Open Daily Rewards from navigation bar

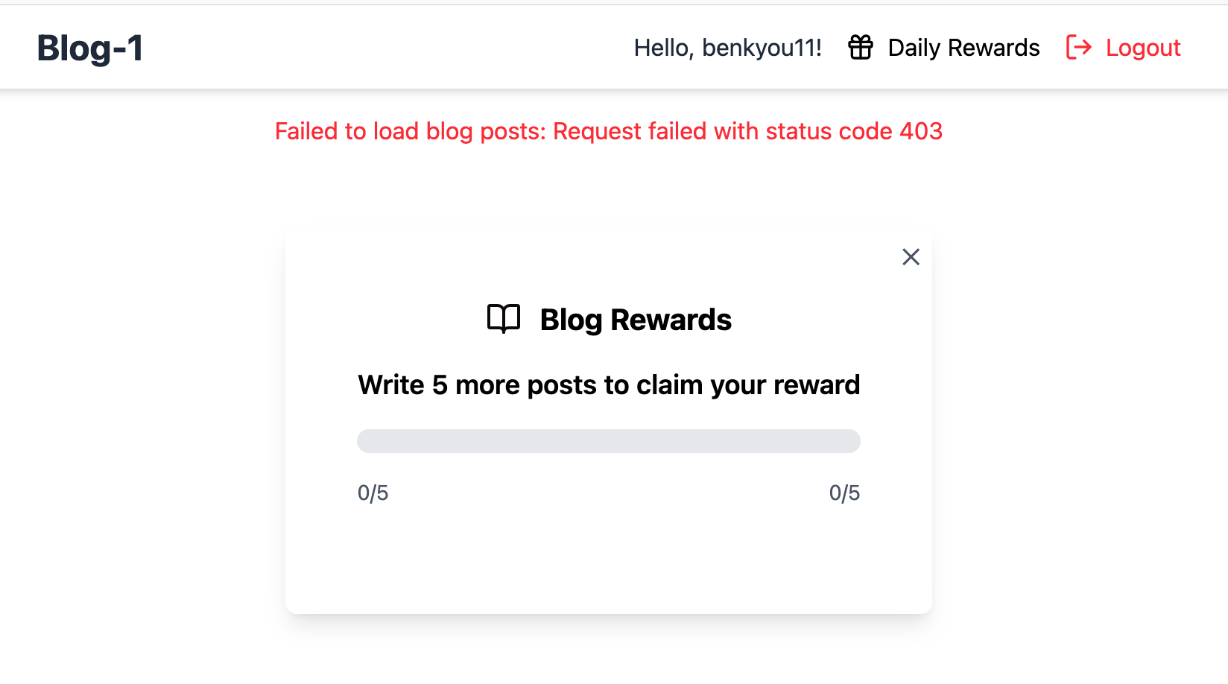coord(944,47)
